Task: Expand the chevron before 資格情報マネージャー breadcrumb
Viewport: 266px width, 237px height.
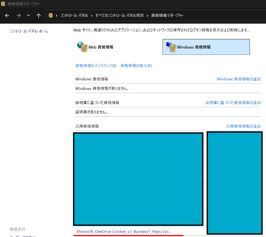Action: [x=147, y=16]
